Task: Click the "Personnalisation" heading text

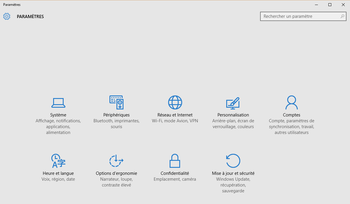Action: tap(233, 115)
